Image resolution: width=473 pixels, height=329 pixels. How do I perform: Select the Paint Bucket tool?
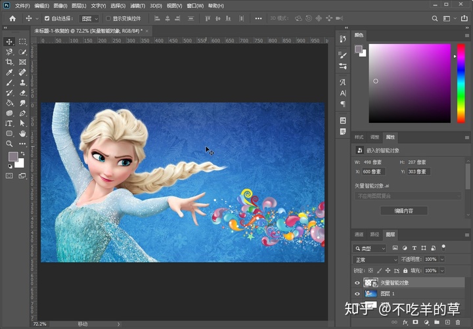[x=9, y=103]
